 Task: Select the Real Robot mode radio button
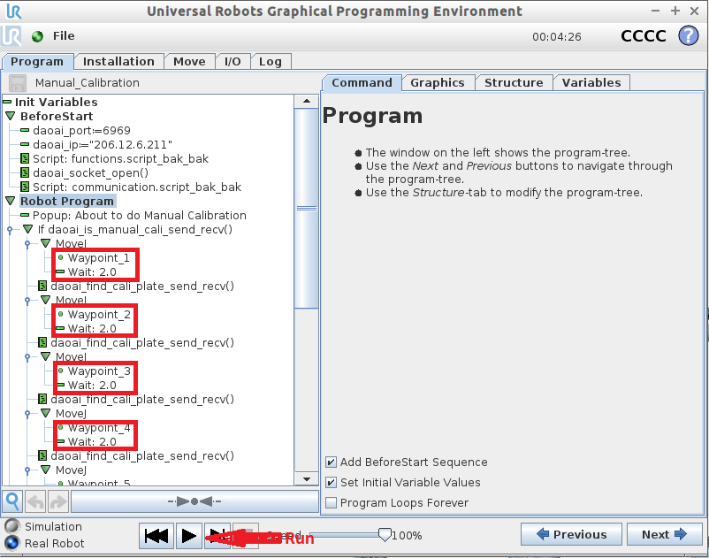(12, 543)
